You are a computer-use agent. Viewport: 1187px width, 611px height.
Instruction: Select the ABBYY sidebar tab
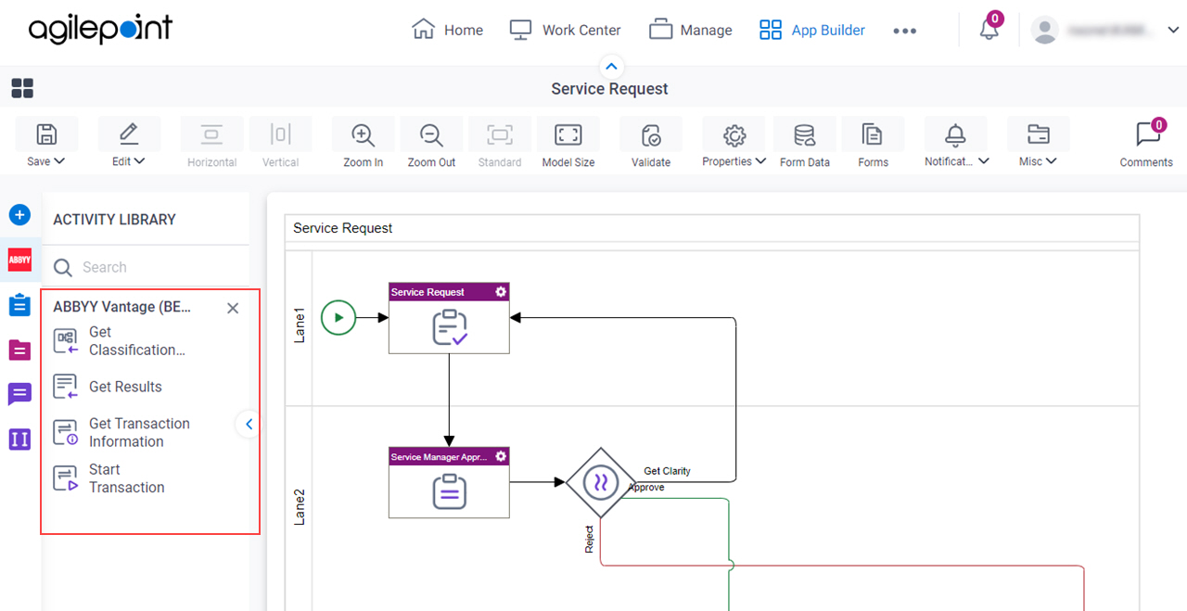tap(19, 261)
